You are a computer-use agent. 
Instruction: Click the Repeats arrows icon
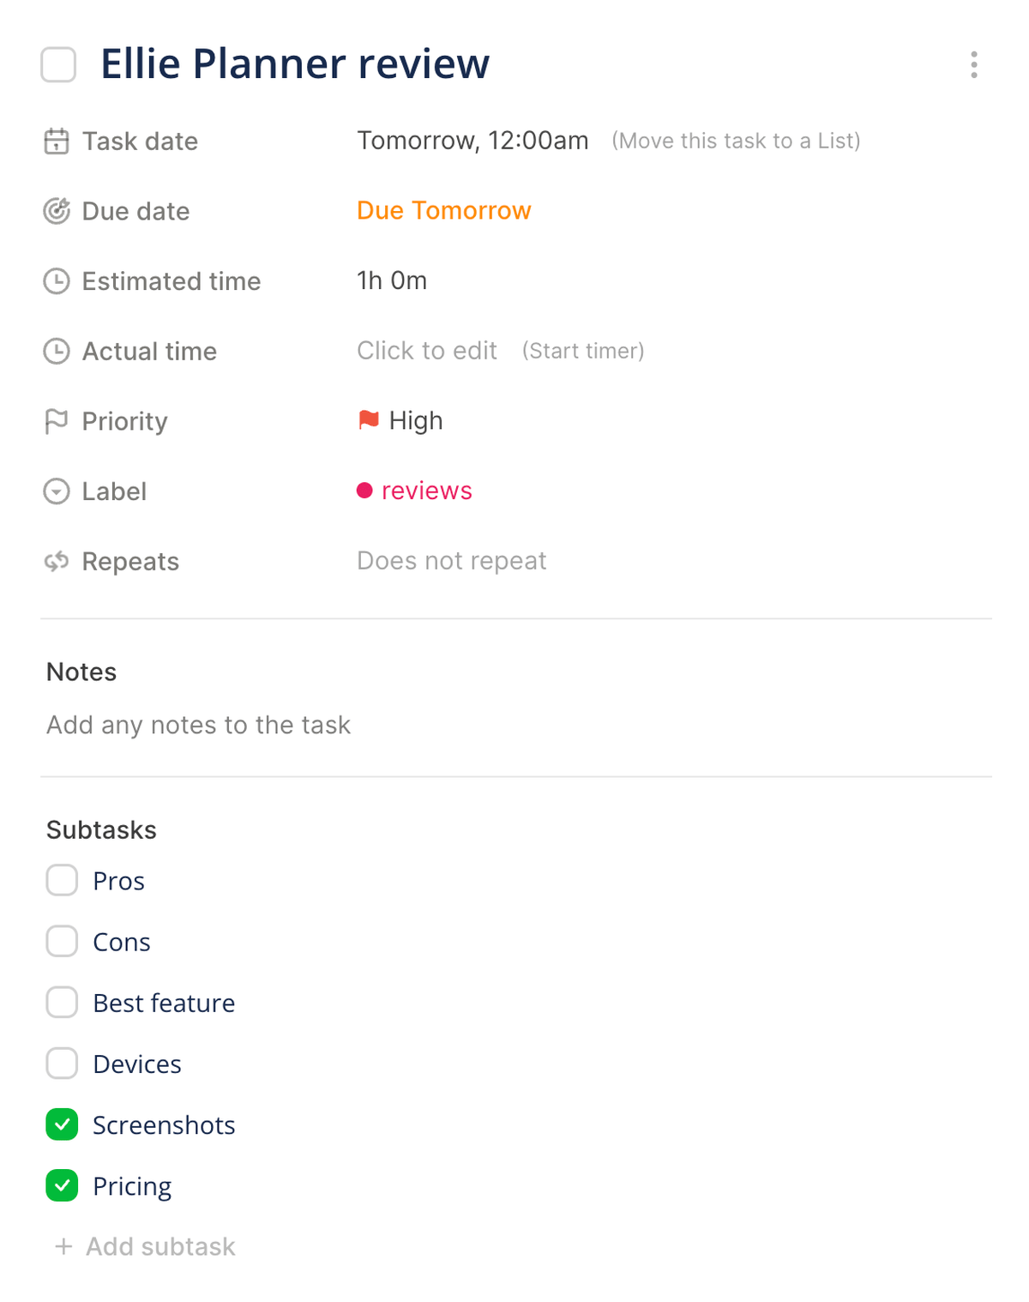pos(57,562)
